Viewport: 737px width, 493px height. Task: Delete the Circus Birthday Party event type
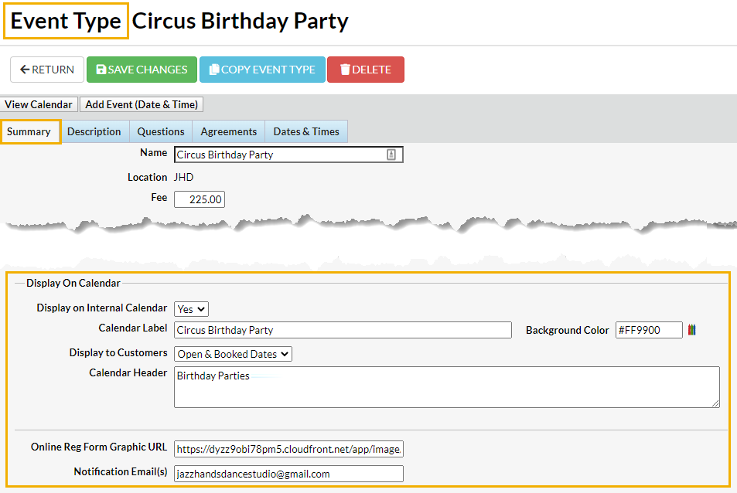point(365,70)
